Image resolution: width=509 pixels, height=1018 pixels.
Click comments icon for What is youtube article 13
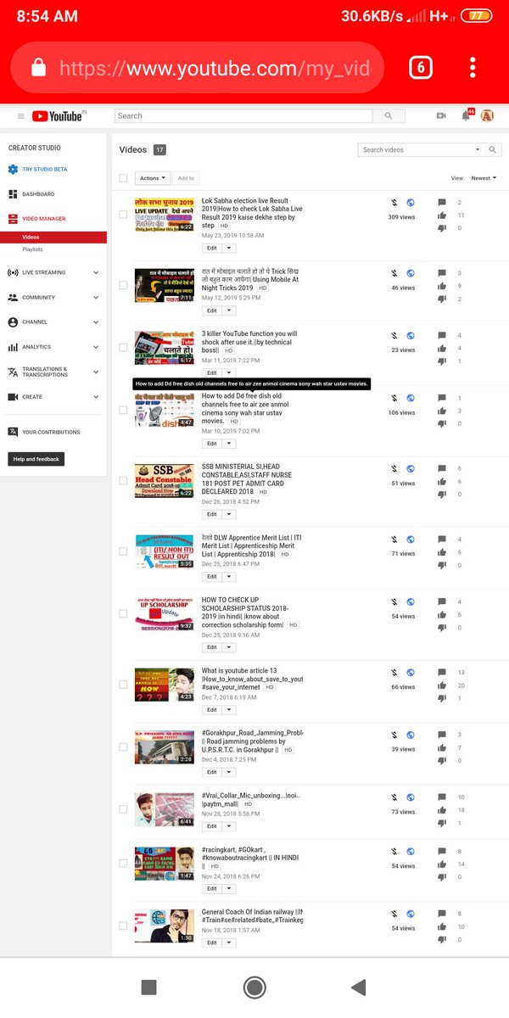(442, 673)
